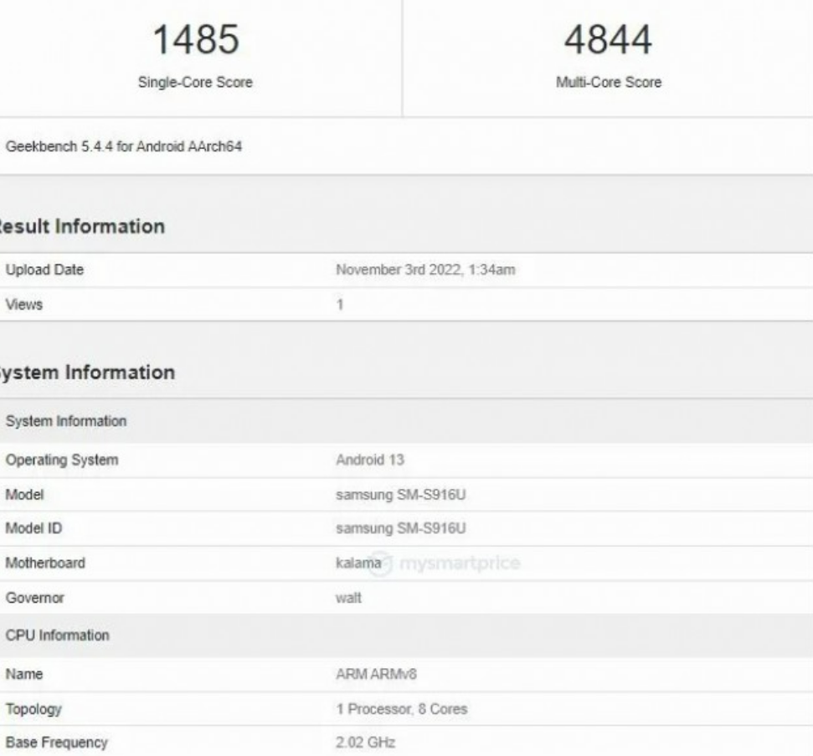Select the 1 Processor, 8 Cores value
Image resolution: width=813 pixels, height=756 pixels.
(401, 709)
